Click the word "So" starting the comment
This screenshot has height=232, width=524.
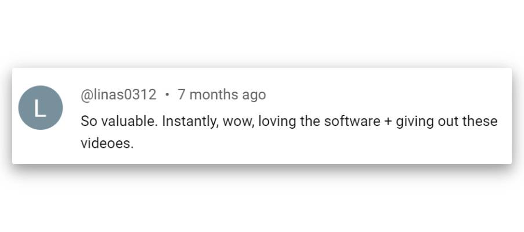pyautogui.click(x=88, y=122)
